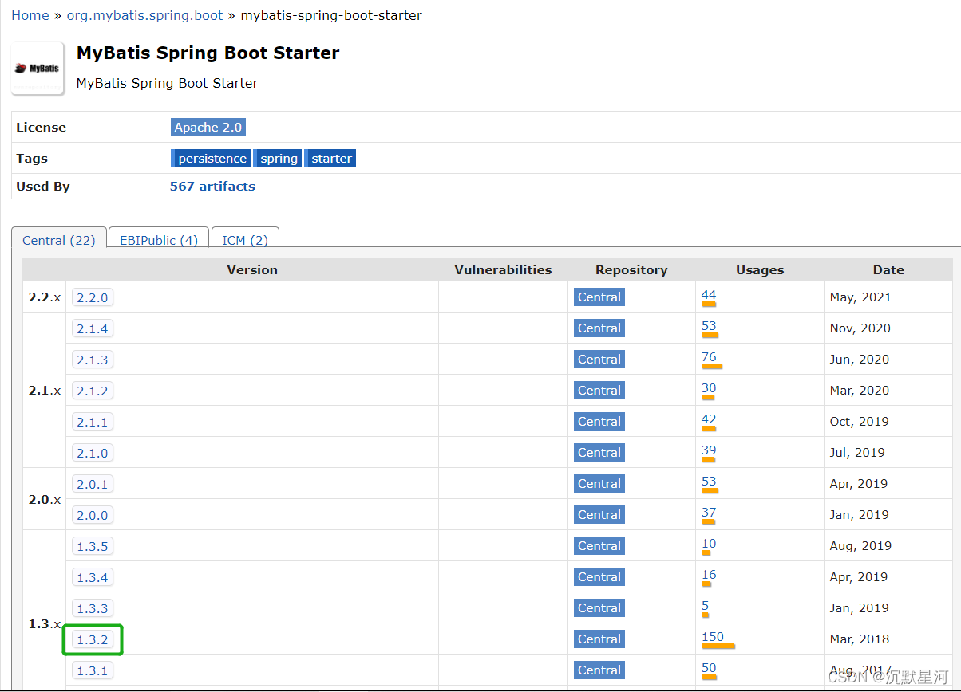Click the MyBatis Spring Boot Starter heading
Image resolution: width=961 pixels, height=692 pixels.
click(208, 53)
